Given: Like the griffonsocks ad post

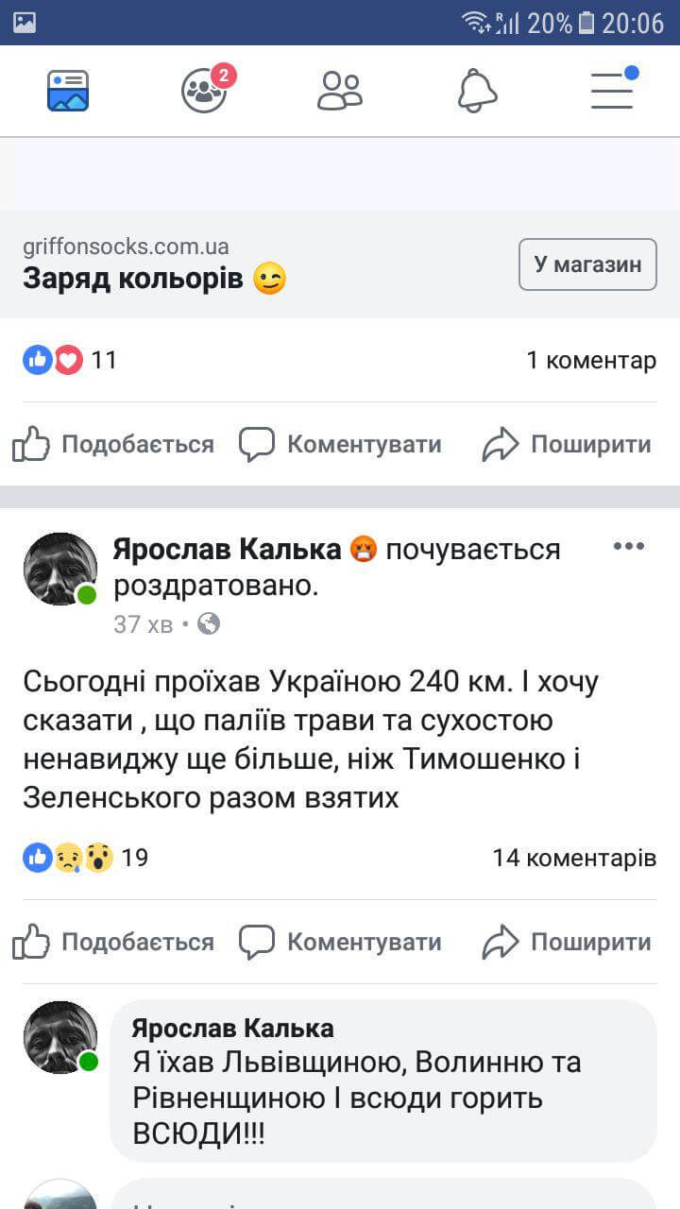Looking at the screenshot, I should coord(113,444).
